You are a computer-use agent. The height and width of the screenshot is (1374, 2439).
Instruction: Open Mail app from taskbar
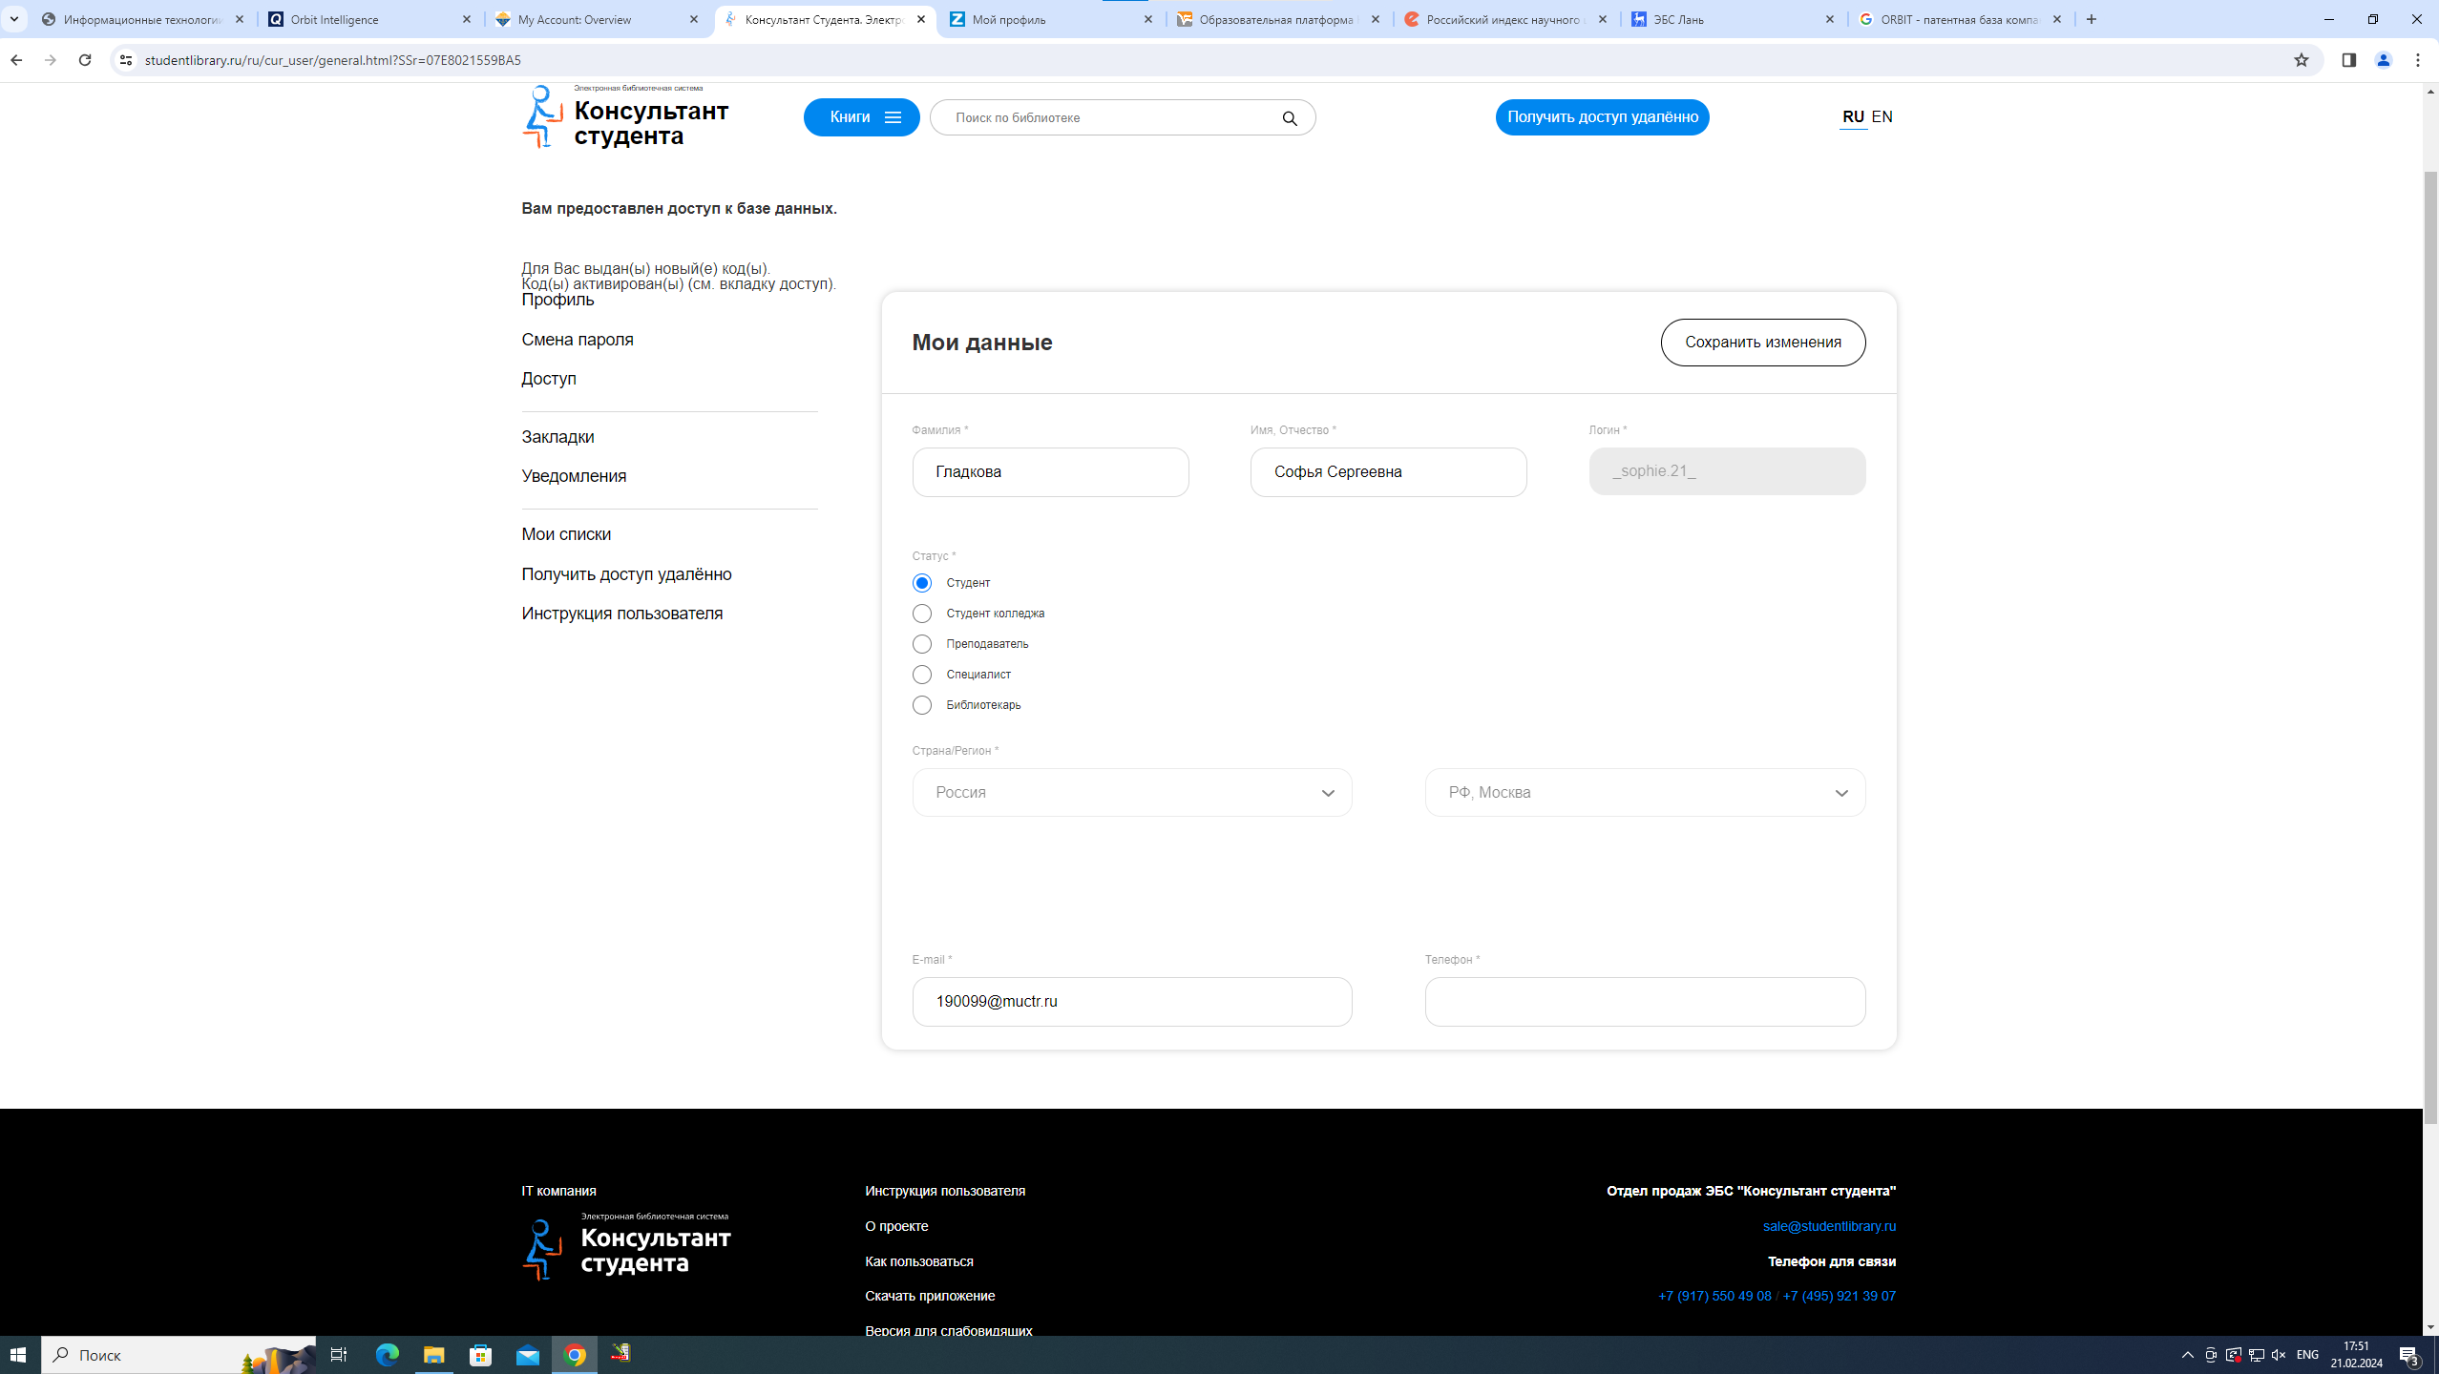click(x=528, y=1355)
